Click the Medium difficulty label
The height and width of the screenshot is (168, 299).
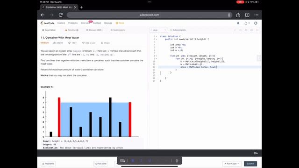click(45, 43)
